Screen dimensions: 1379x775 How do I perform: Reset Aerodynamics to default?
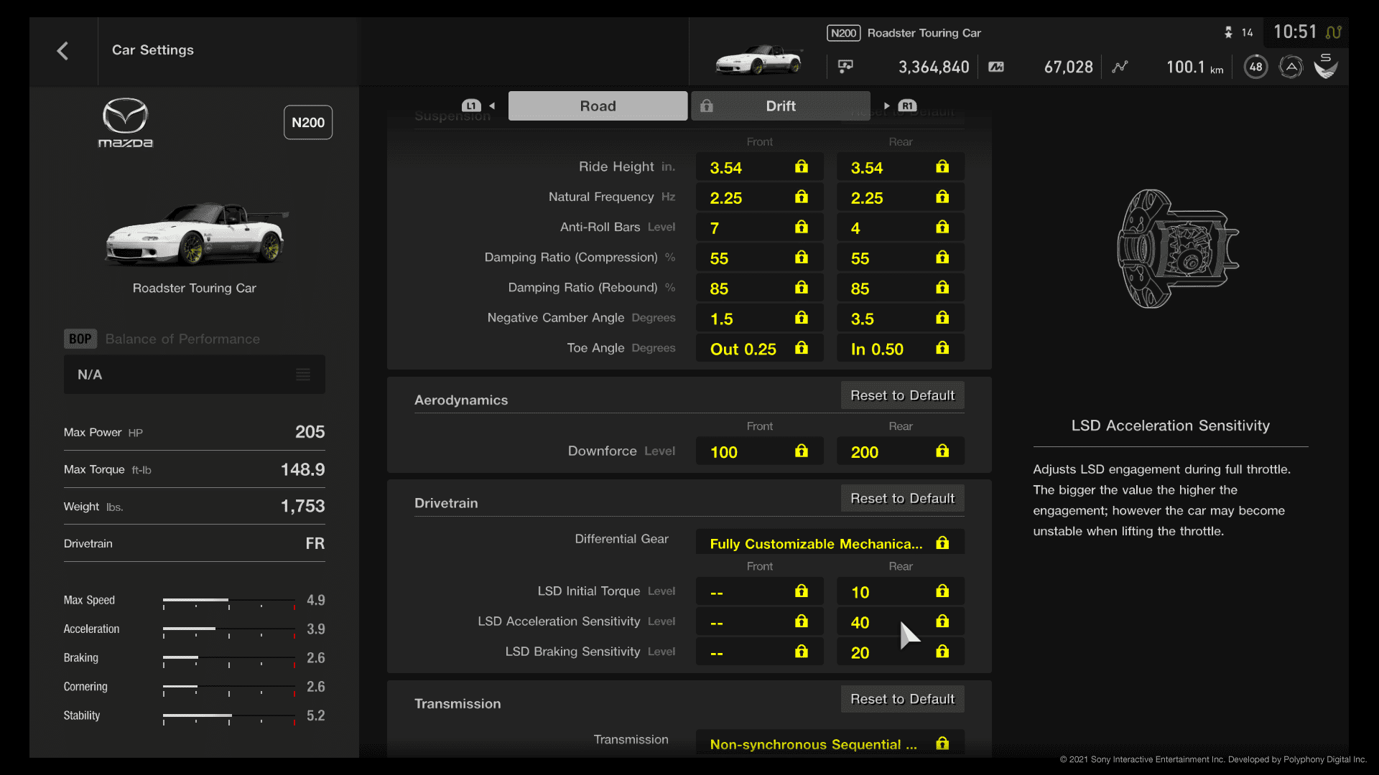pyautogui.click(x=902, y=395)
